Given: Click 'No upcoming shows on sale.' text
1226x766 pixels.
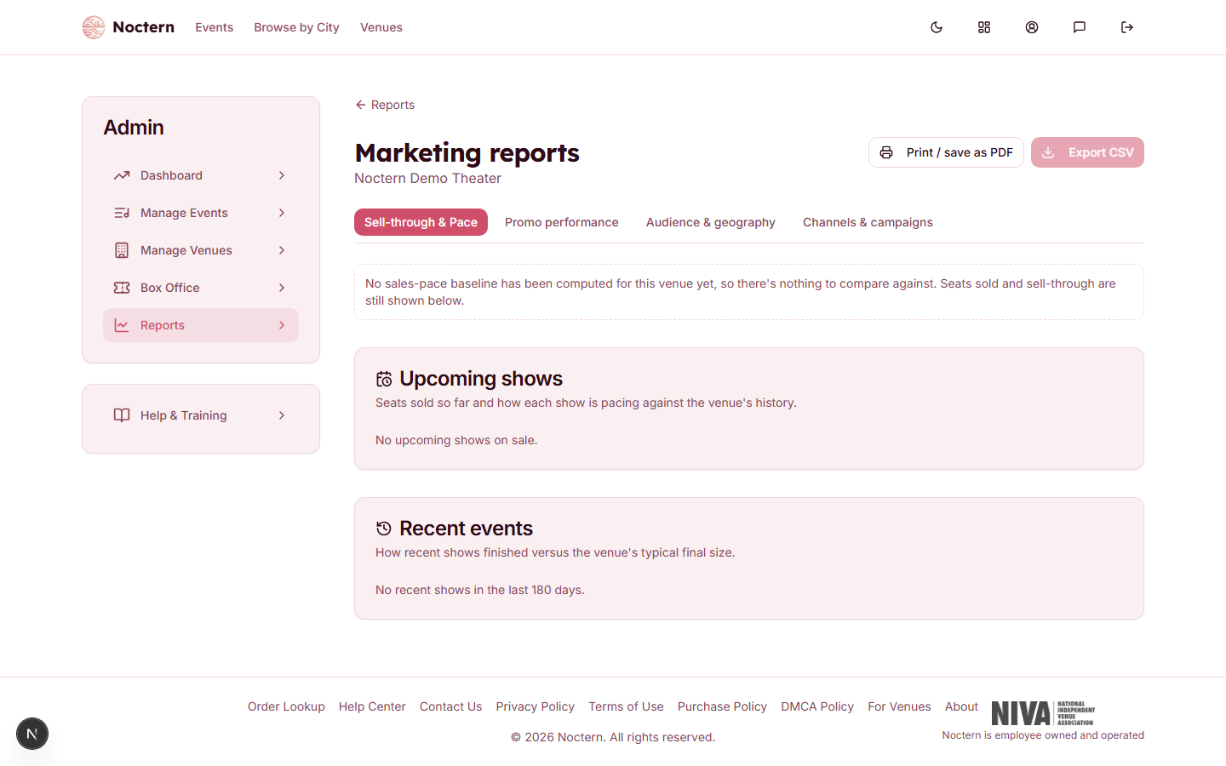Looking at the screenshot, I should pyautogui.click(x=456, y=440).
